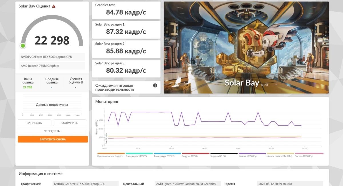
Task: Select Solar Bay: раздел 3 result 80.32 кадр/с
Action: click(x=126, y=68)
